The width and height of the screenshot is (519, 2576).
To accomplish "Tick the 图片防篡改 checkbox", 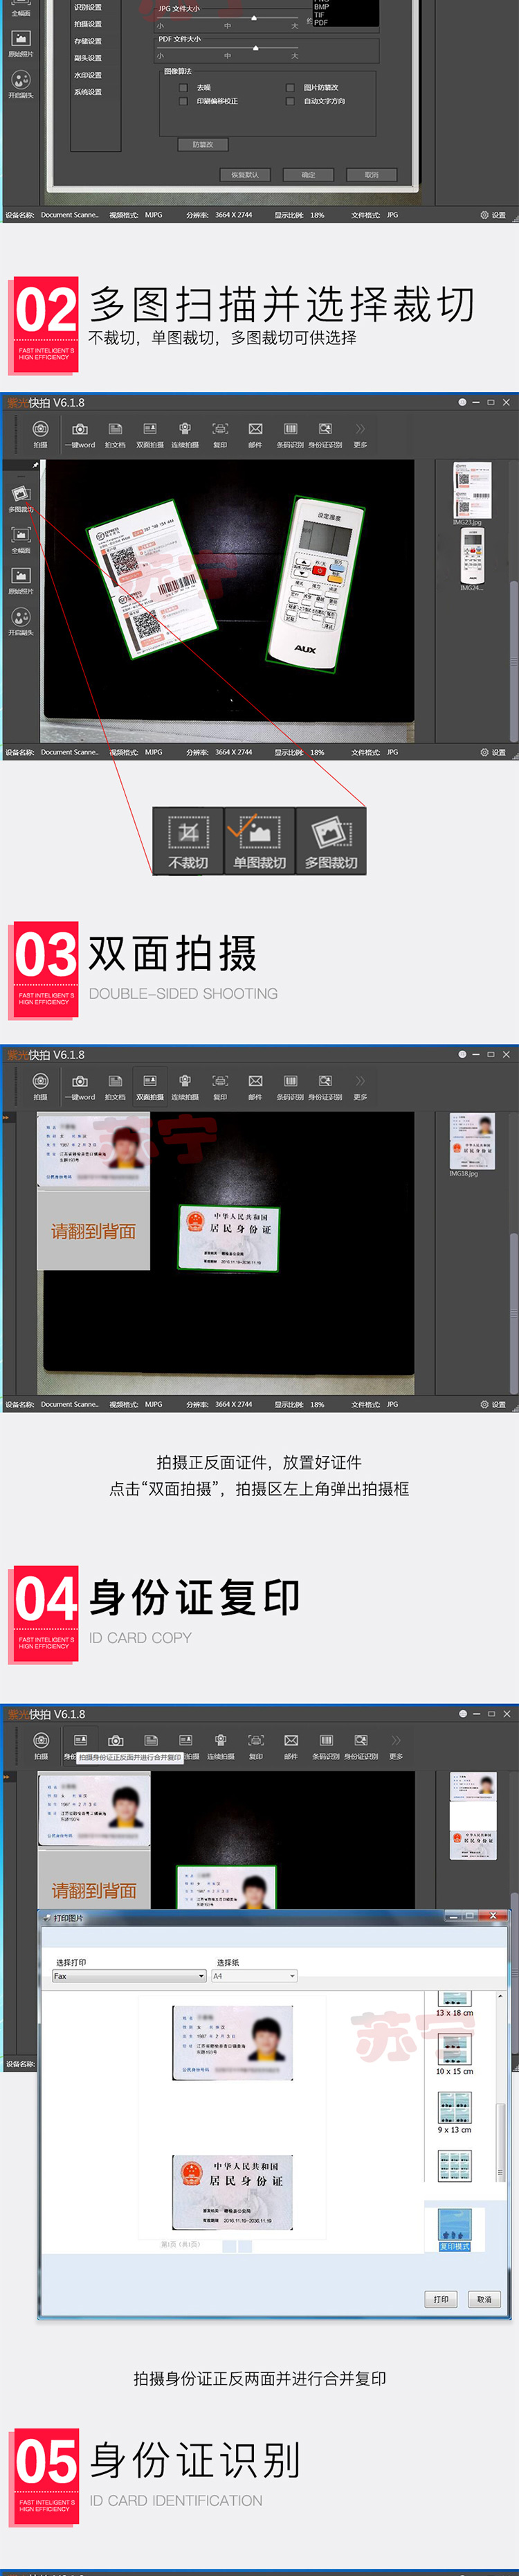I will 291,88.
